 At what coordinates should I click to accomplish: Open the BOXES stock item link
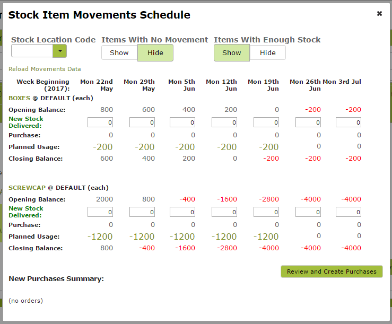click(19, 98)
